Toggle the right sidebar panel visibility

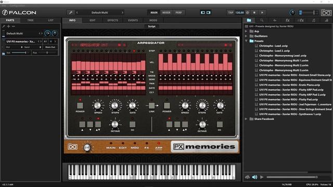pyautogui.click(x=208, y=12)
